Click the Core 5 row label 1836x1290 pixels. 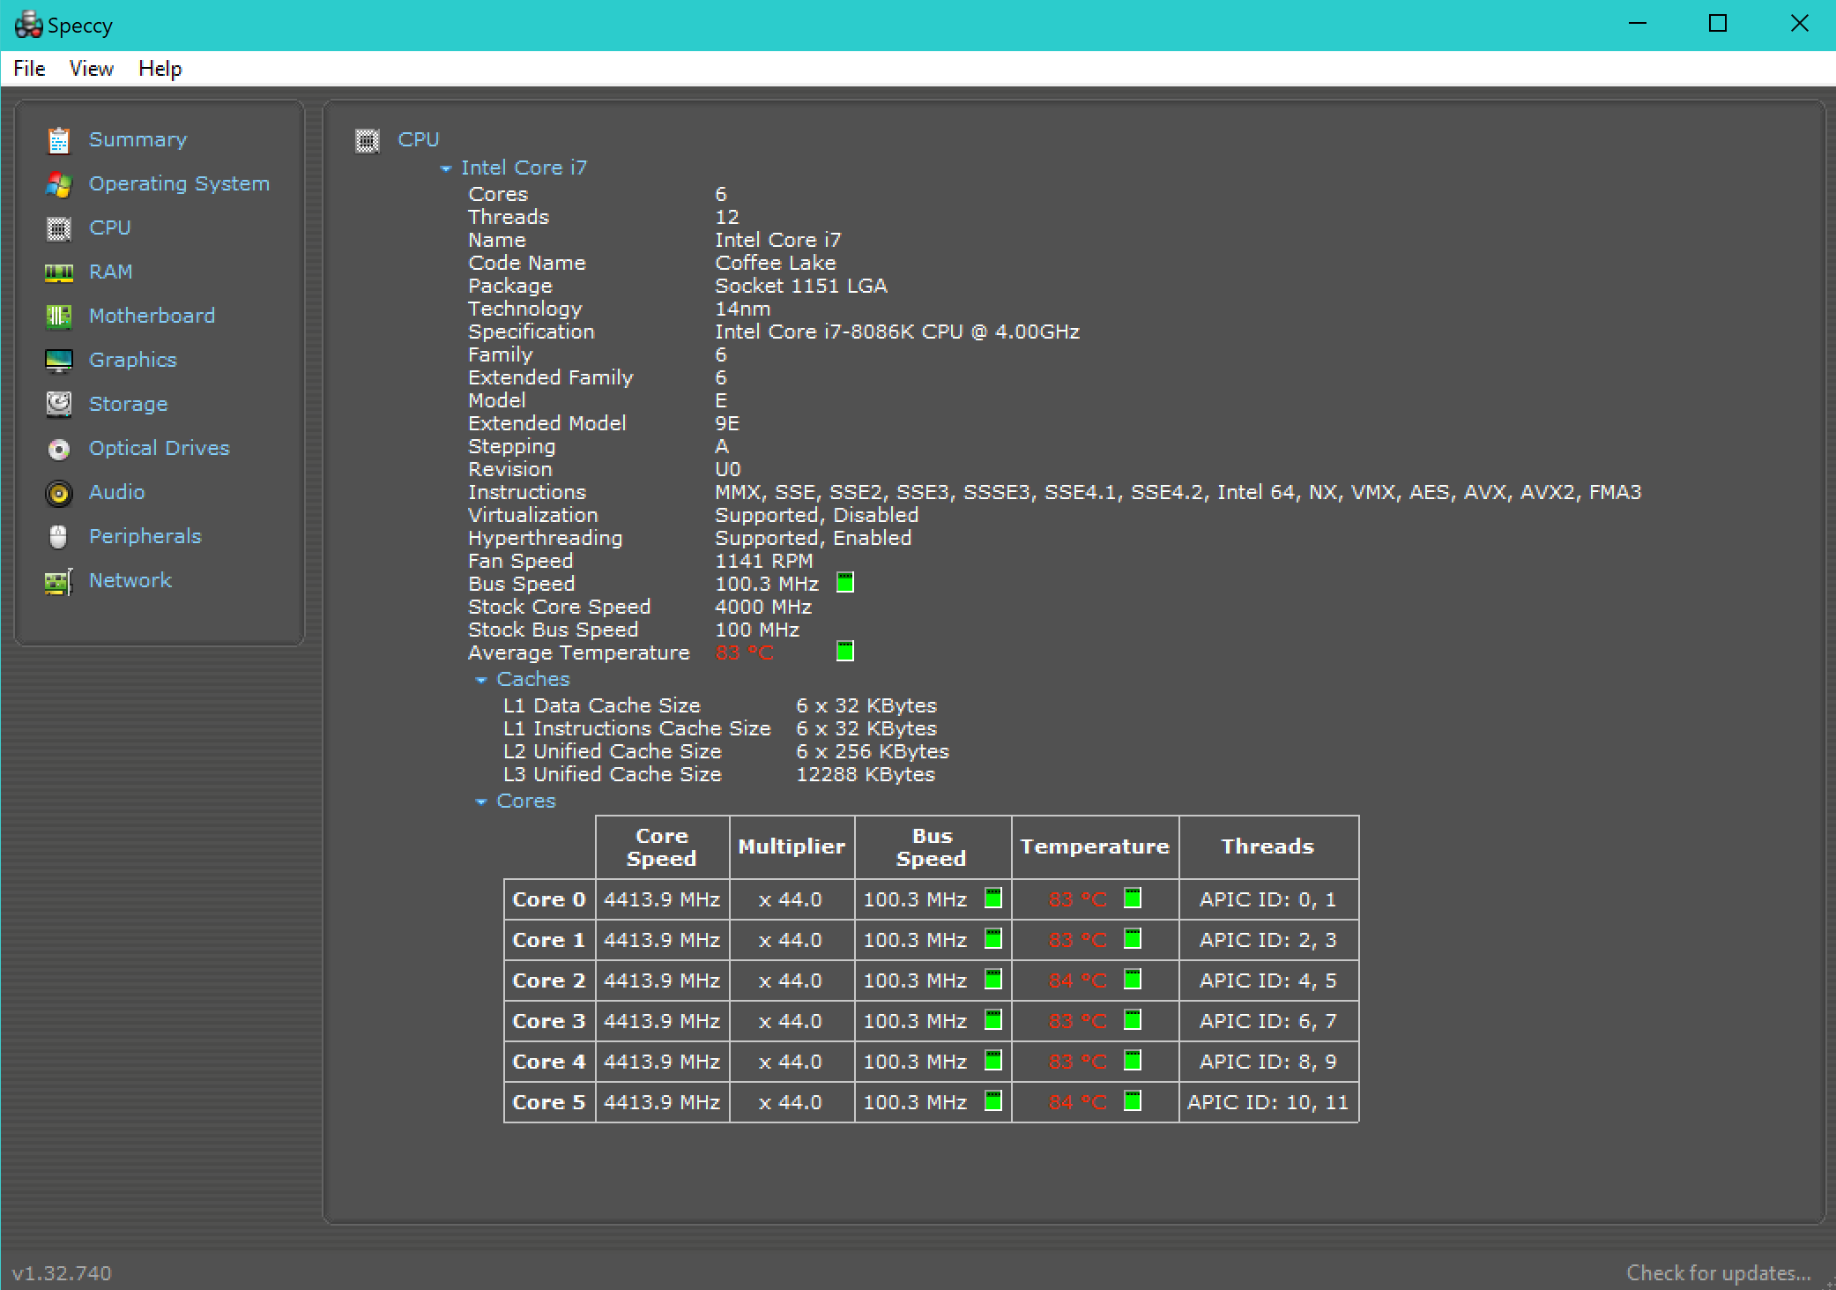(549, 1102)
